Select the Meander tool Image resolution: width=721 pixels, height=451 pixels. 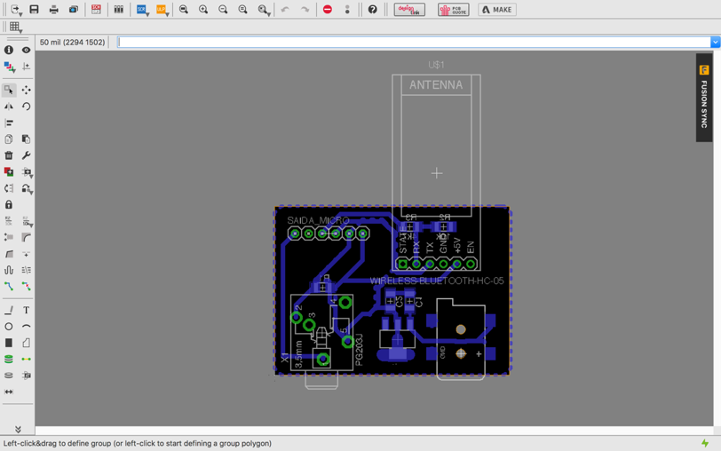point(9,270)
